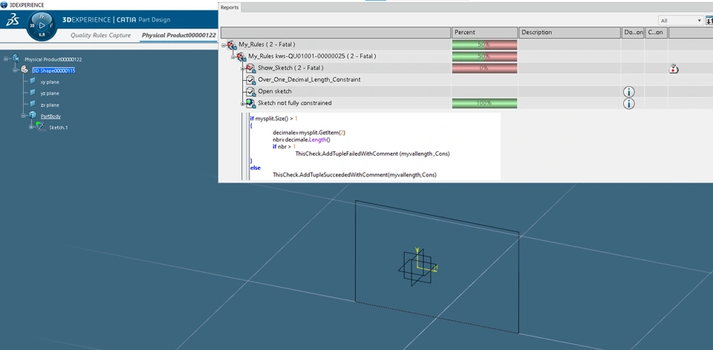This screenshot has width=713, height=350.
Task: Click the yellow axis system in viewport
Action: [x=425, y=261]
